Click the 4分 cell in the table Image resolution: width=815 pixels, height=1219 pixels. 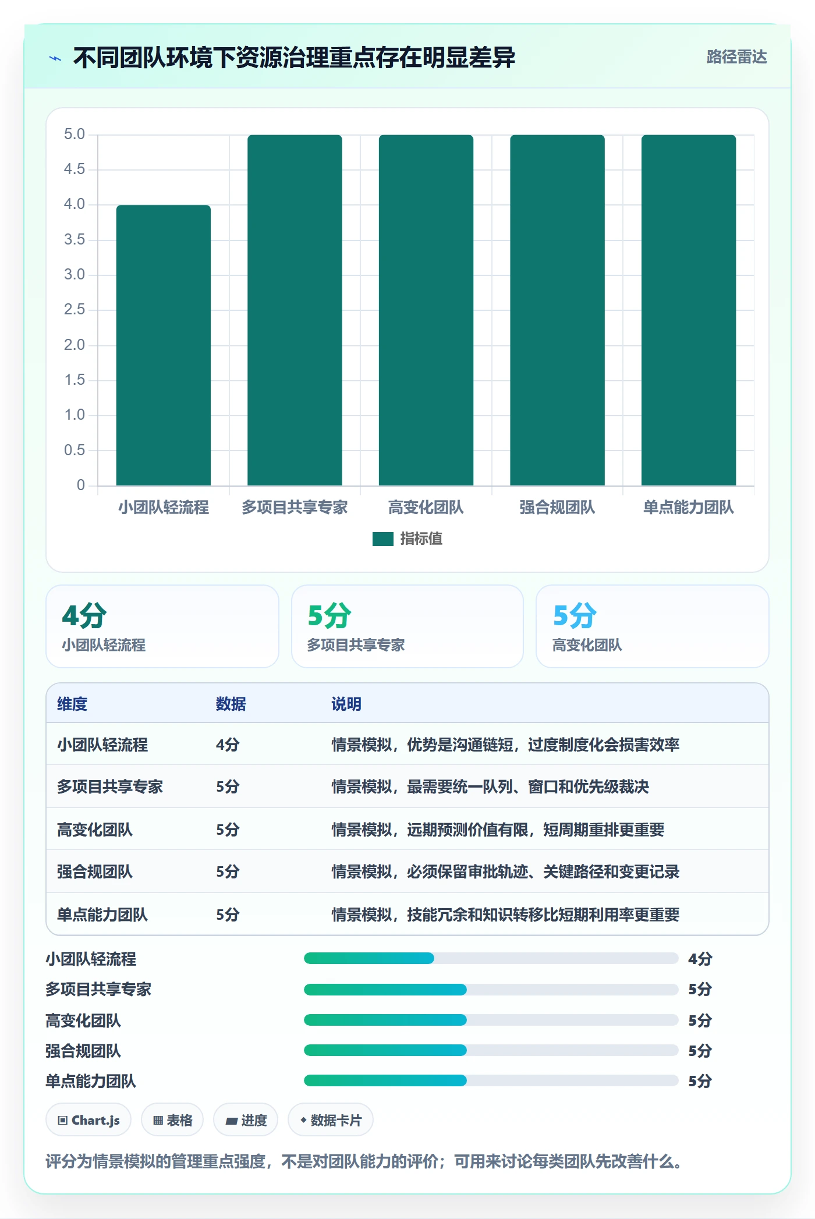[x=228, y=745]
